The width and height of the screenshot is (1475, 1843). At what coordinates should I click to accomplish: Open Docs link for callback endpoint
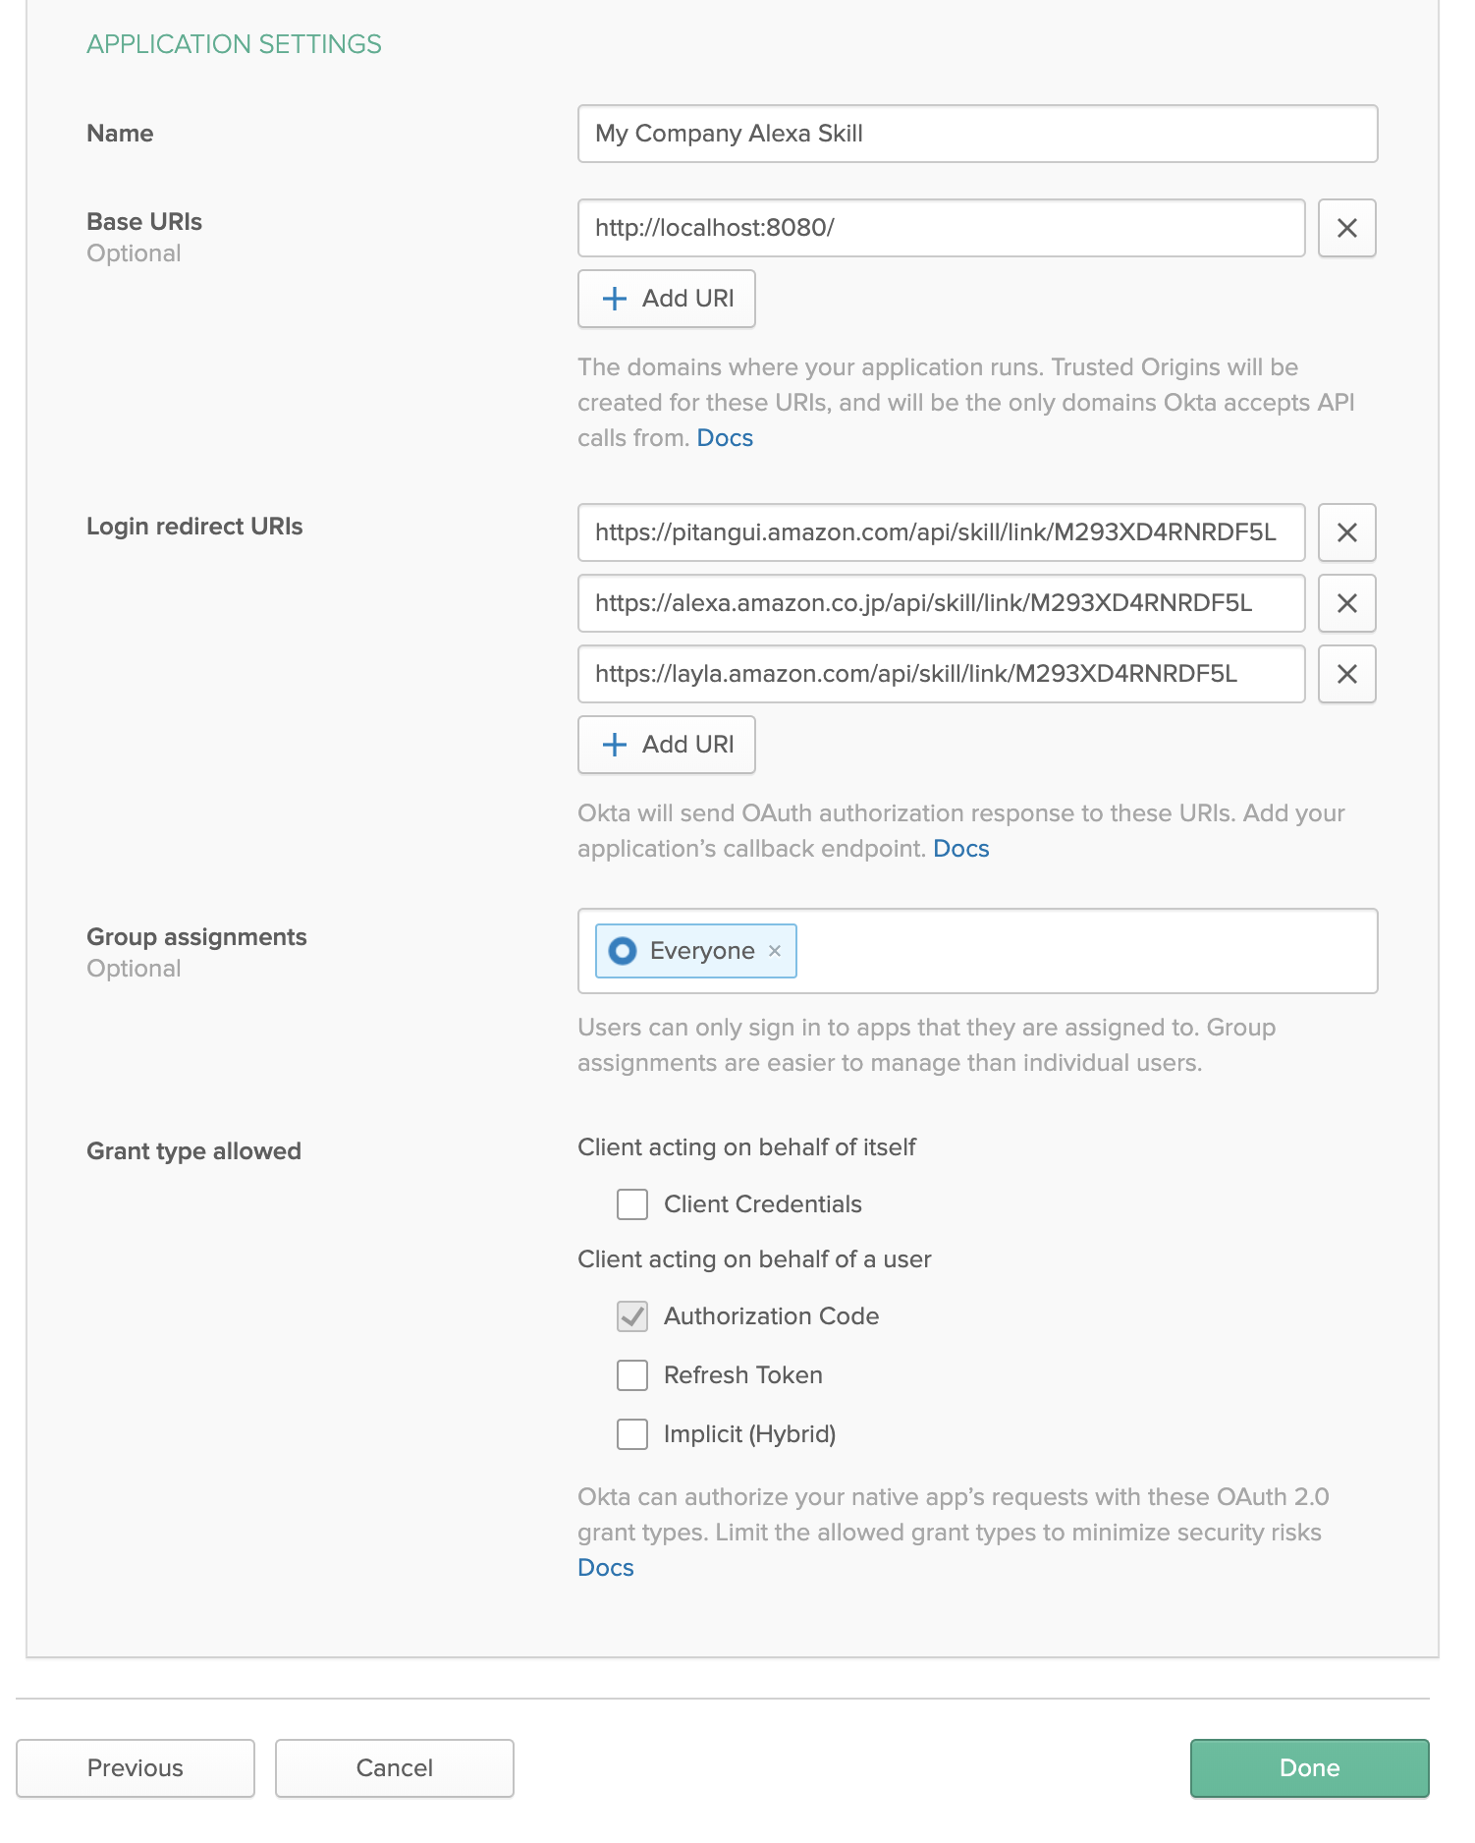[x=960, y=849]
